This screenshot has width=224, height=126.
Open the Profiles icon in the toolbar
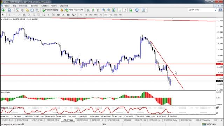9,10
